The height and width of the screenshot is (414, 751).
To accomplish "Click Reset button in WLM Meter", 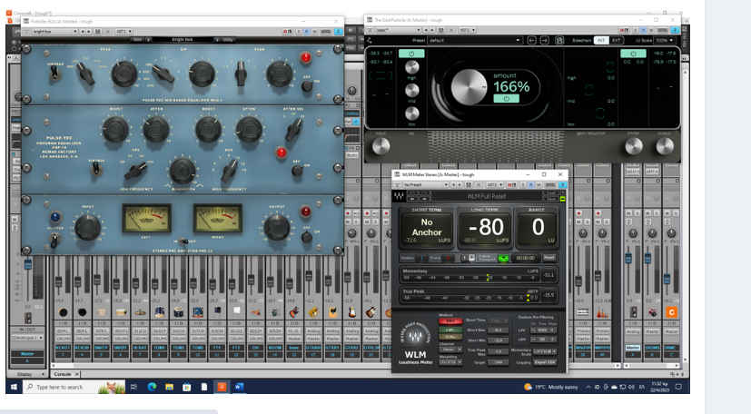I will (x=548, y=258).
